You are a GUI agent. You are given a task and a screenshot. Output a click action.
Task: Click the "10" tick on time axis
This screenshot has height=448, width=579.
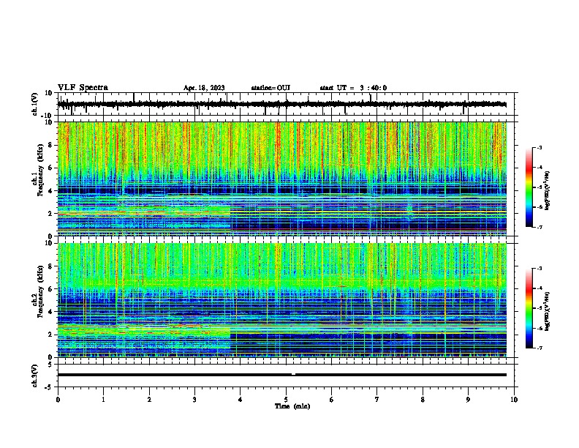(x=514, y=400)
